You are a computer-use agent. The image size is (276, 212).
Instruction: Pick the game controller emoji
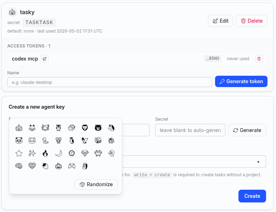coord(72,166)
